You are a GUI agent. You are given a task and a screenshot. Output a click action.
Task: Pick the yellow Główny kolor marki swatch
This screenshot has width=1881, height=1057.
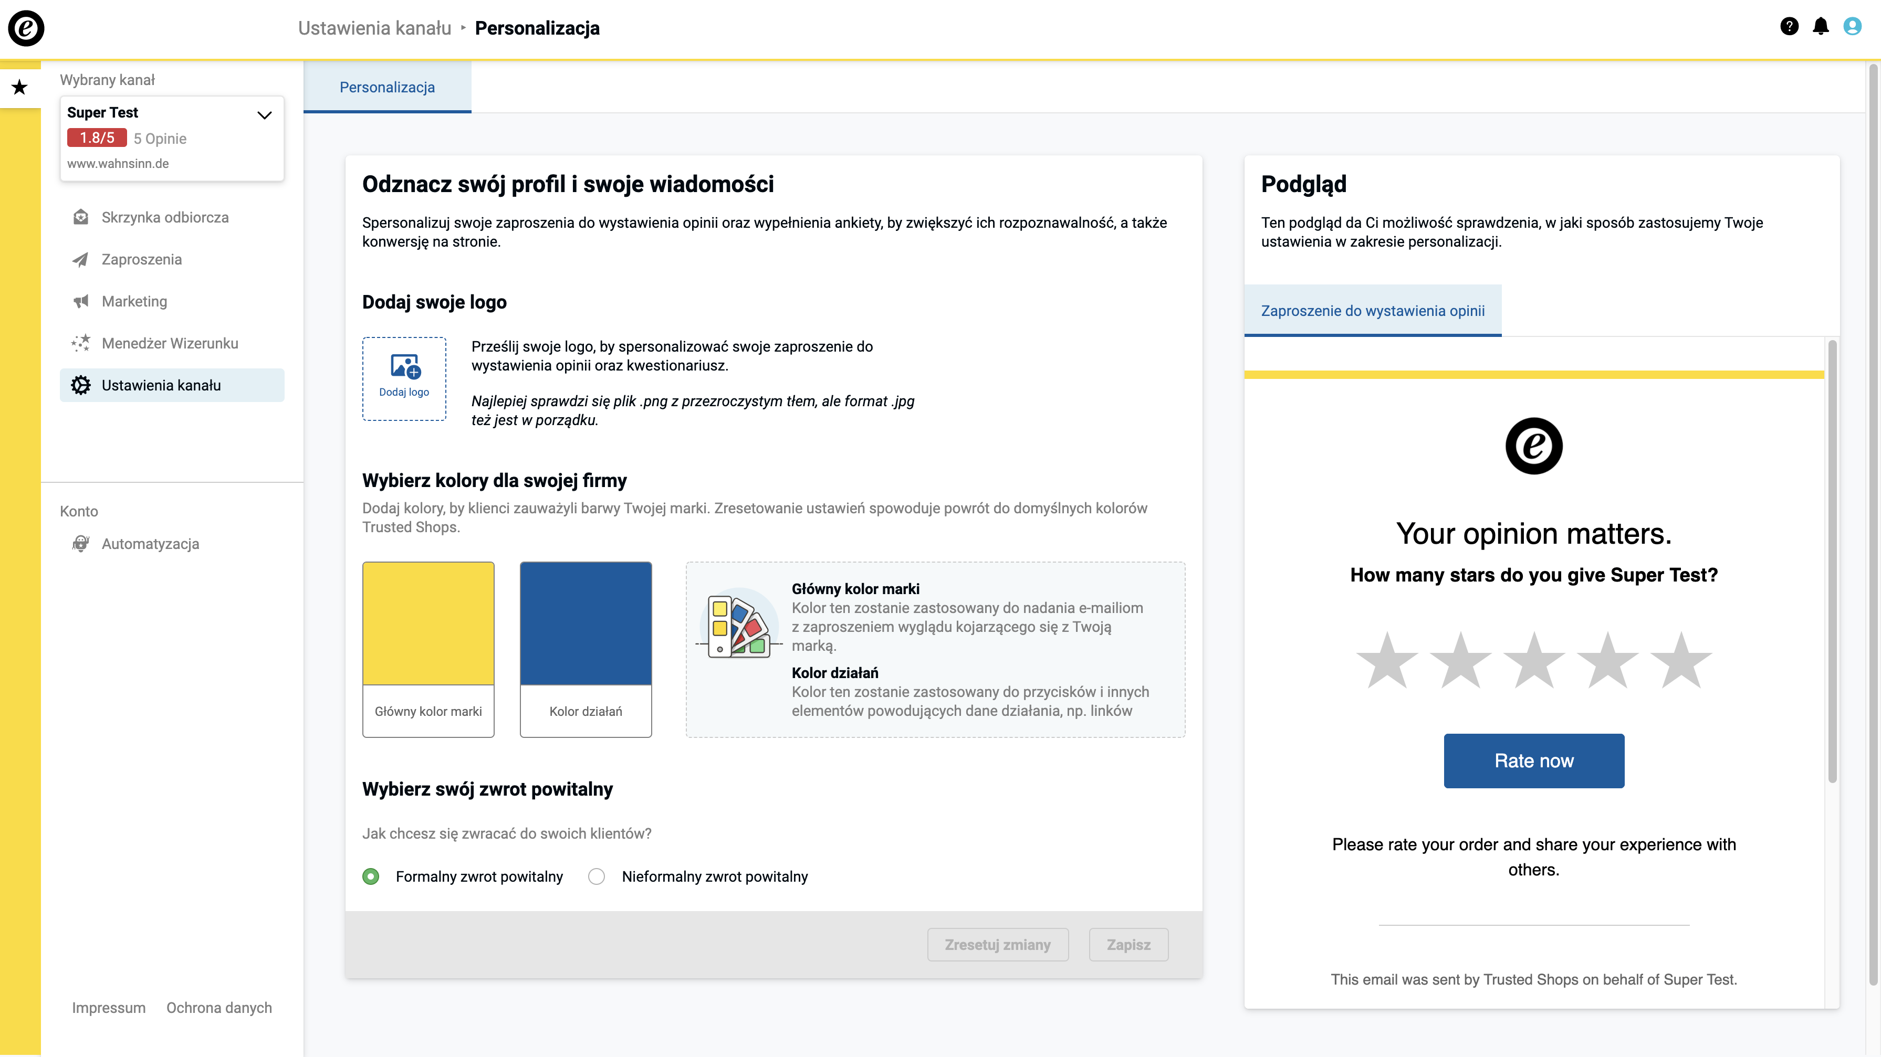(429, 623)
